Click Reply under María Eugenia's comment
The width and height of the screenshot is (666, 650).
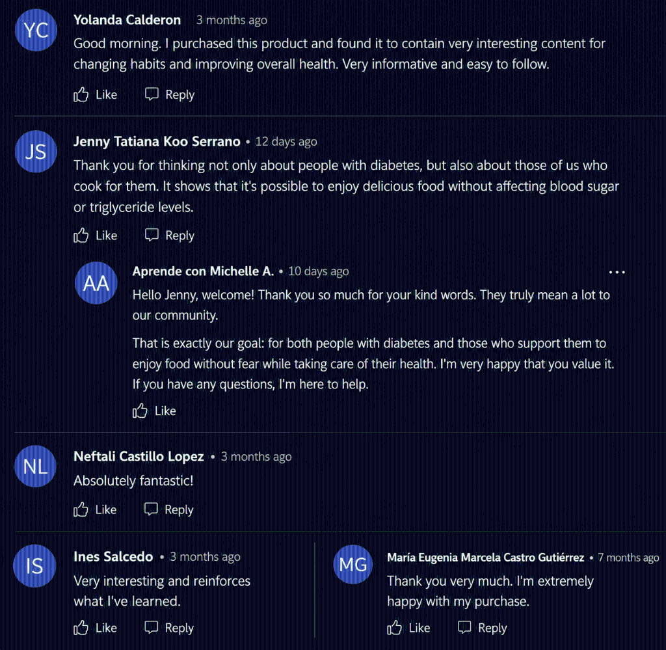coord(482,627)
